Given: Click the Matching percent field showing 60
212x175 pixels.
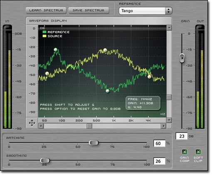Looking at the screenshot, I should tap(159, 143).
